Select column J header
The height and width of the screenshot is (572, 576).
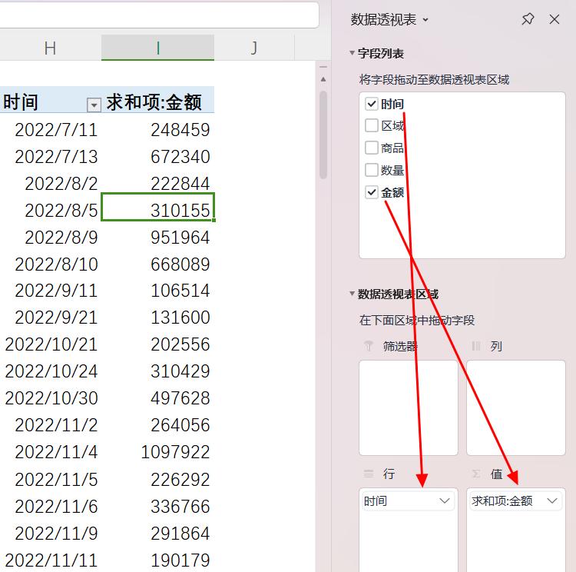click(254, 48)
